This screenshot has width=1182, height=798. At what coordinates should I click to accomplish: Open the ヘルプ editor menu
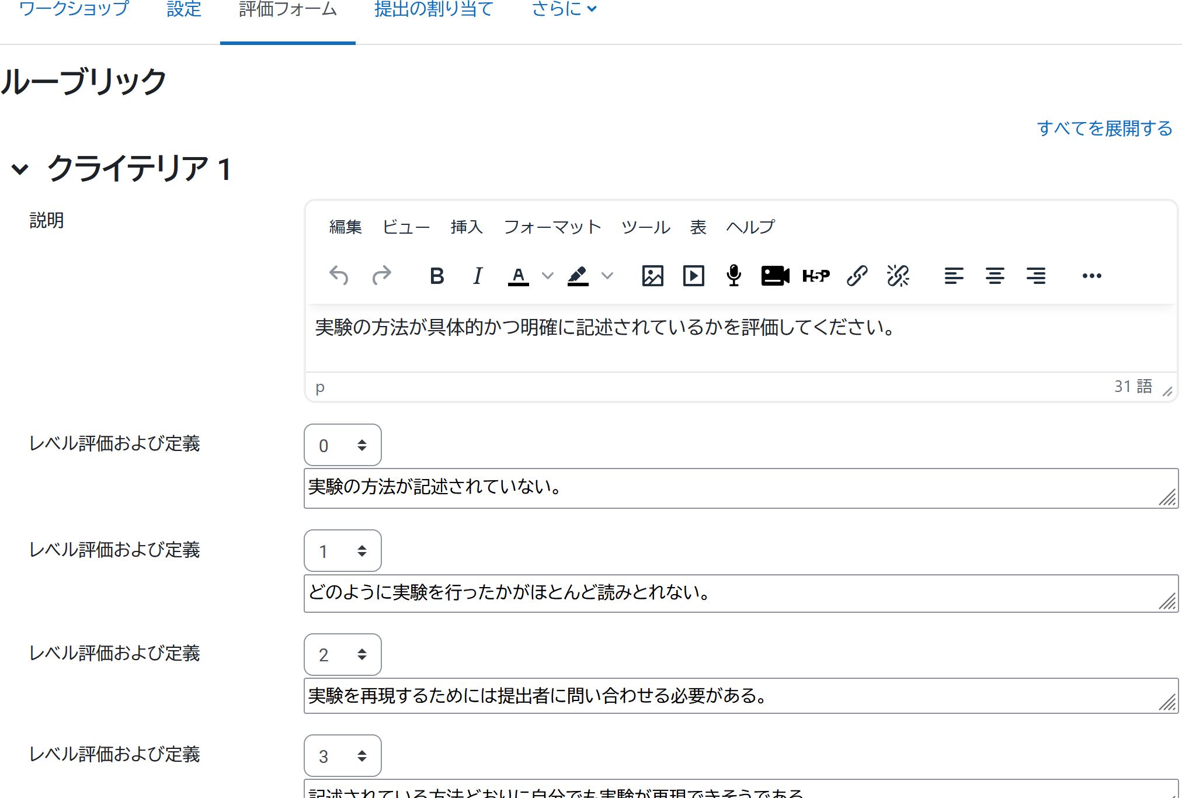750,227
